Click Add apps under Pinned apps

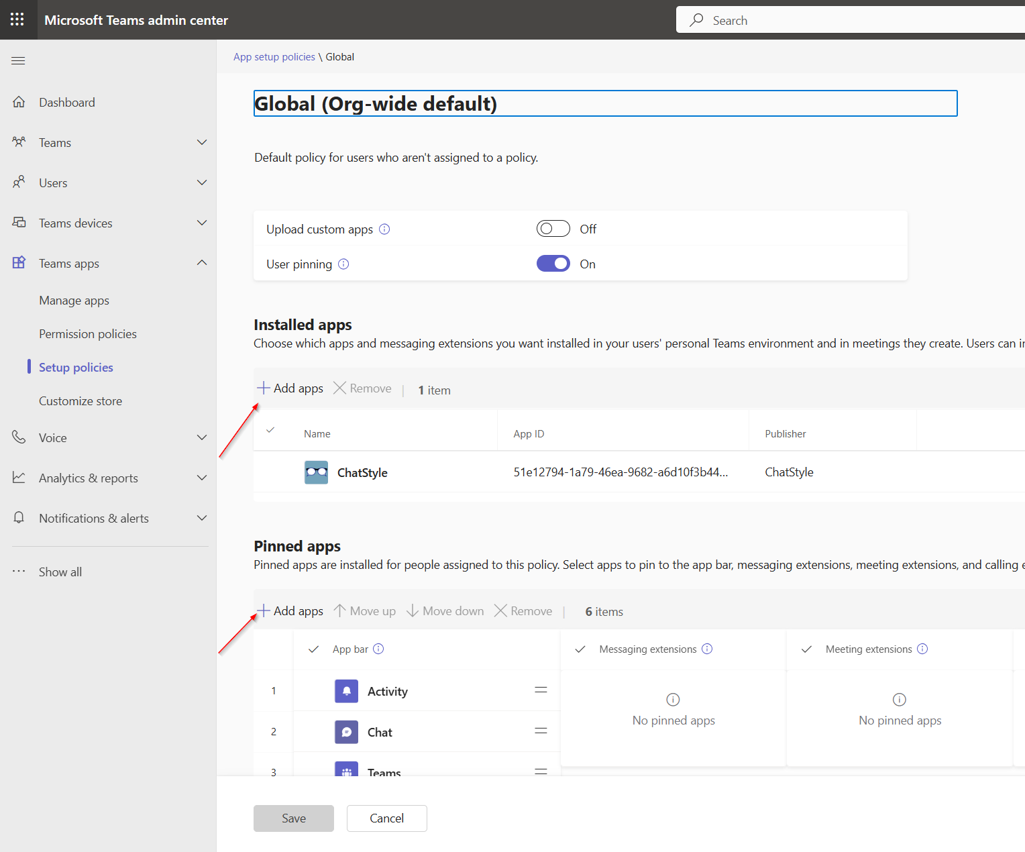pos(290,611)
